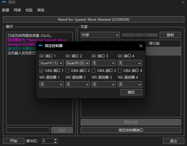
Task: Open the 数据 menu
Action: click(x=6, y=10)
